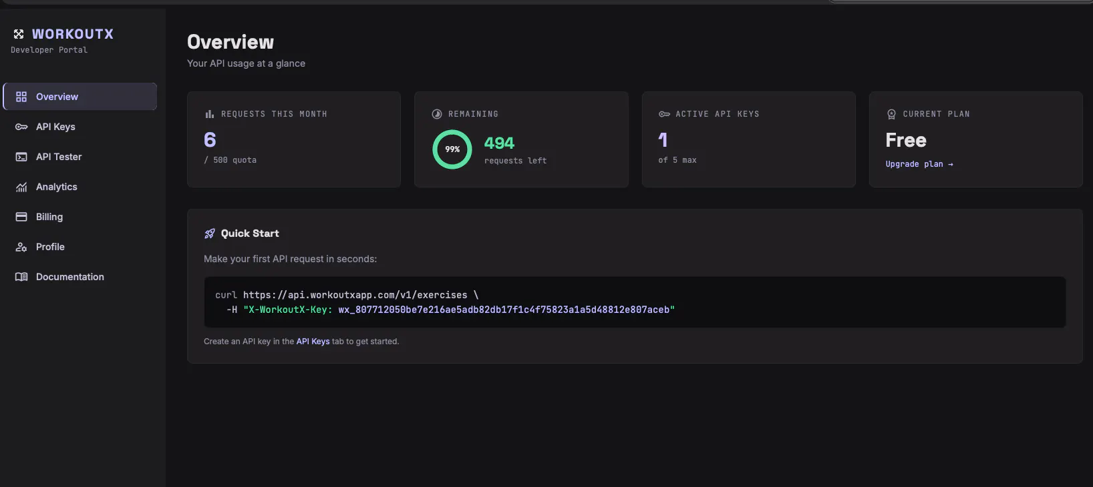This screenshot has height=487, width=1093.
Task: Click the '/ 500 quota' text
Action: pos(230,160)
